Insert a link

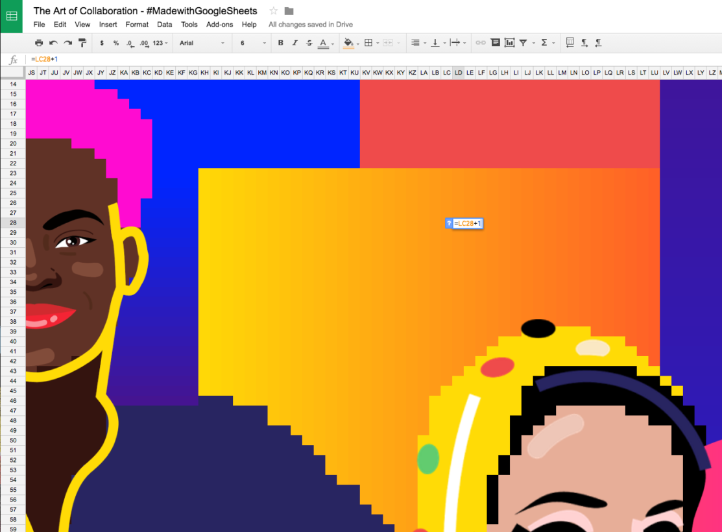(480, 43)
